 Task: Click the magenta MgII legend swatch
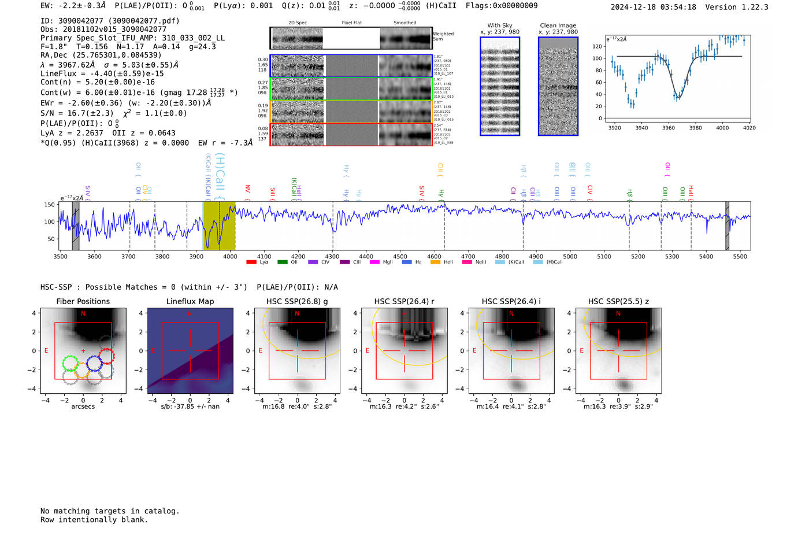click(374, 262)
